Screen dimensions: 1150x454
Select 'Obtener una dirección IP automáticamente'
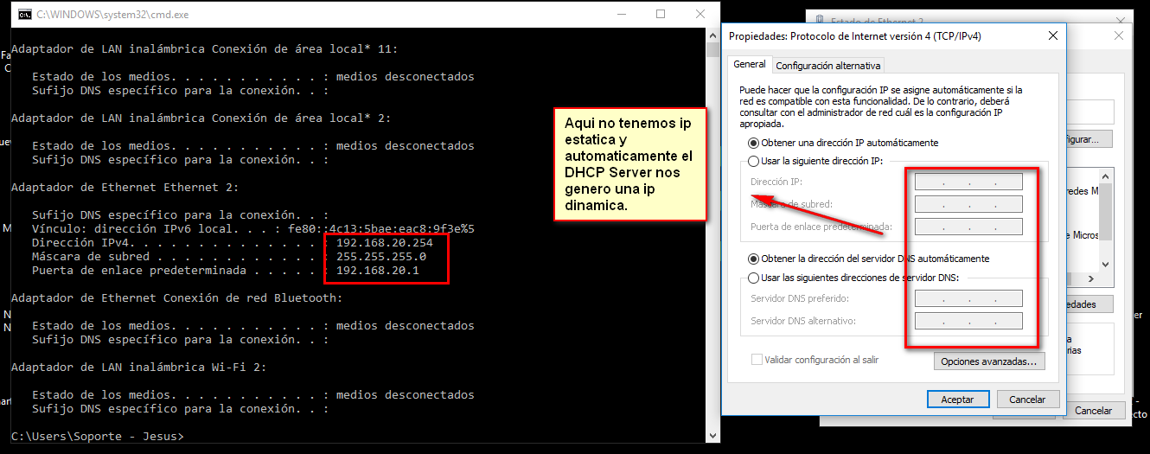(753, 143)
